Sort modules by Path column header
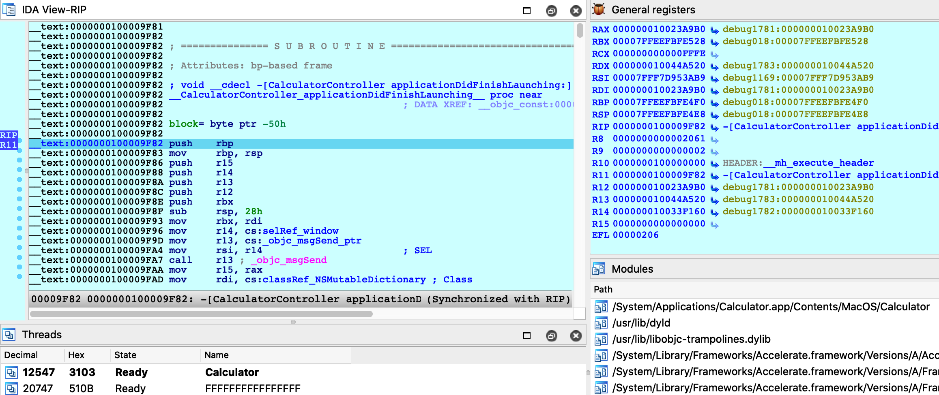 [x=603, y=289]
